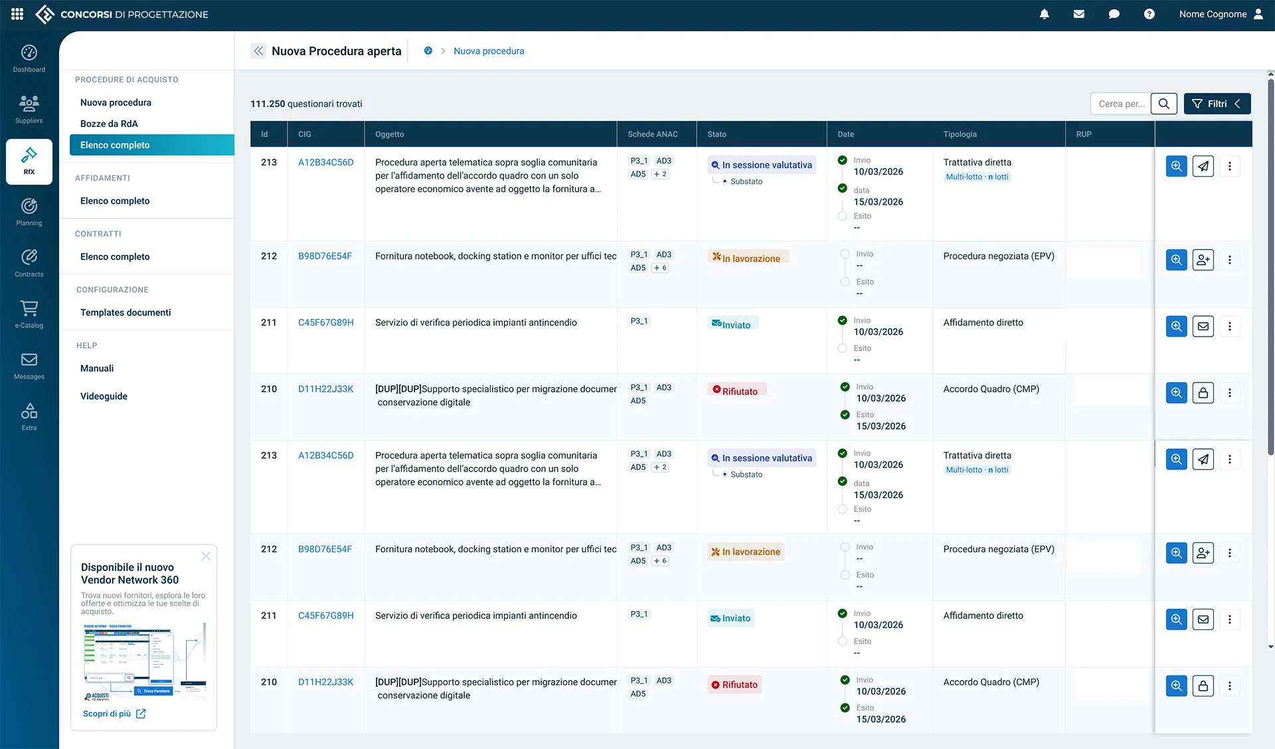The width and height of the screenshot is (1275, 749).
Task: Open Planning in the sidebar
Action: (29, 212)
